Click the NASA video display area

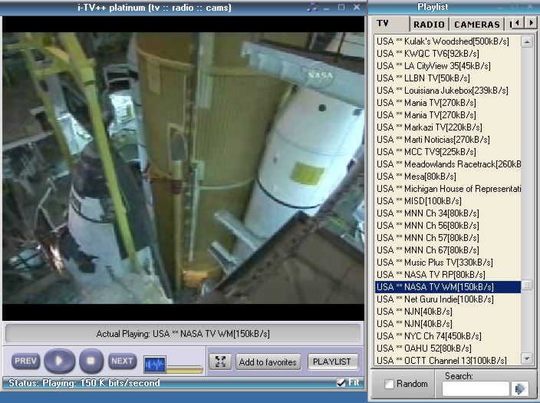(183, 168)
